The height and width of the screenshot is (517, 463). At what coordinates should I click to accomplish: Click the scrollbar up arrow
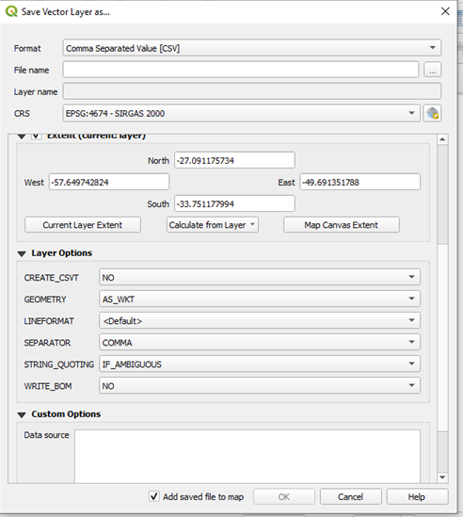click(x=442, y=139)
